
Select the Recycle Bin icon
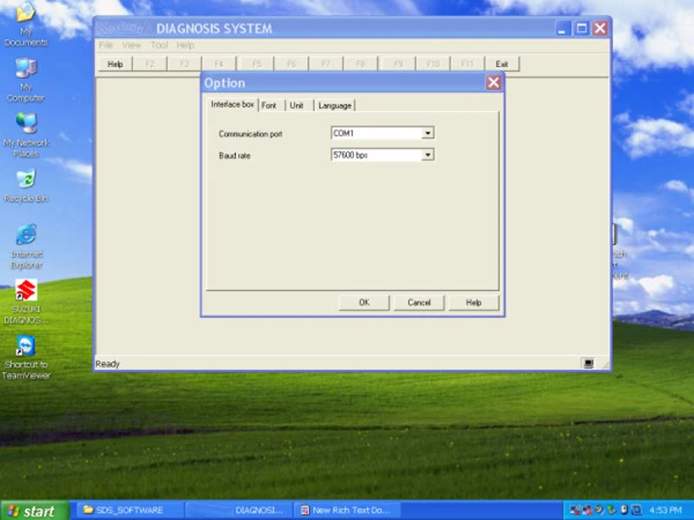coord(26,185)
